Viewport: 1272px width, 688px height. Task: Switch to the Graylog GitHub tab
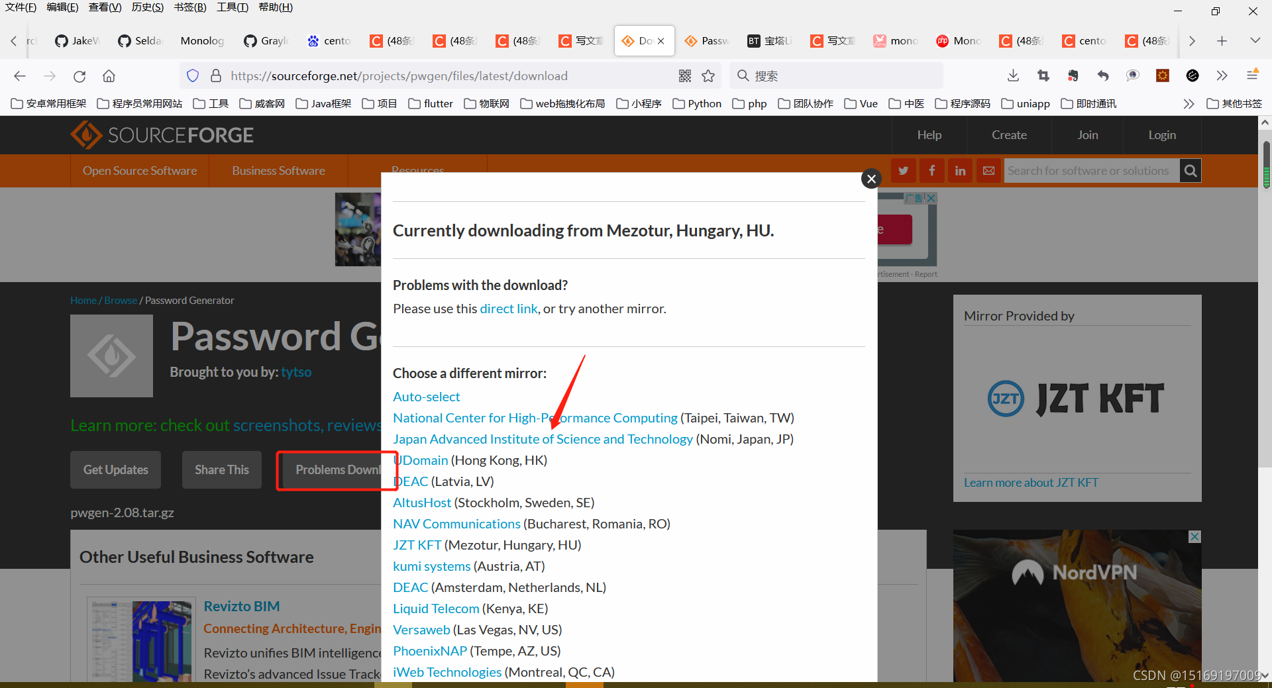[x=266, y=41]
